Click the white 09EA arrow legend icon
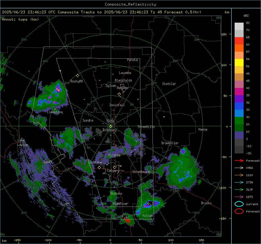This screenshot has height=244, width=261. [x=239, y=168]
